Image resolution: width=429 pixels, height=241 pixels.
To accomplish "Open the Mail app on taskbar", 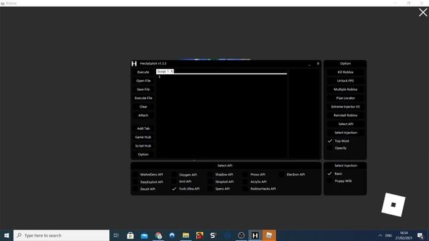I will click(x=144, y=235).
